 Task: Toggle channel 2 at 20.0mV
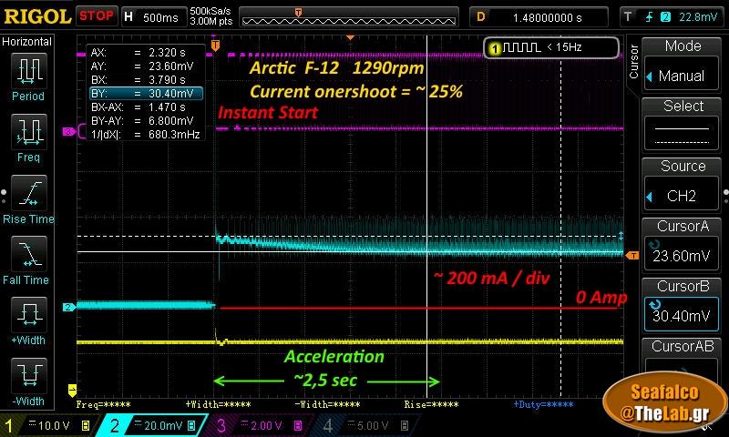pyautogui.click(x=152, y=425)
